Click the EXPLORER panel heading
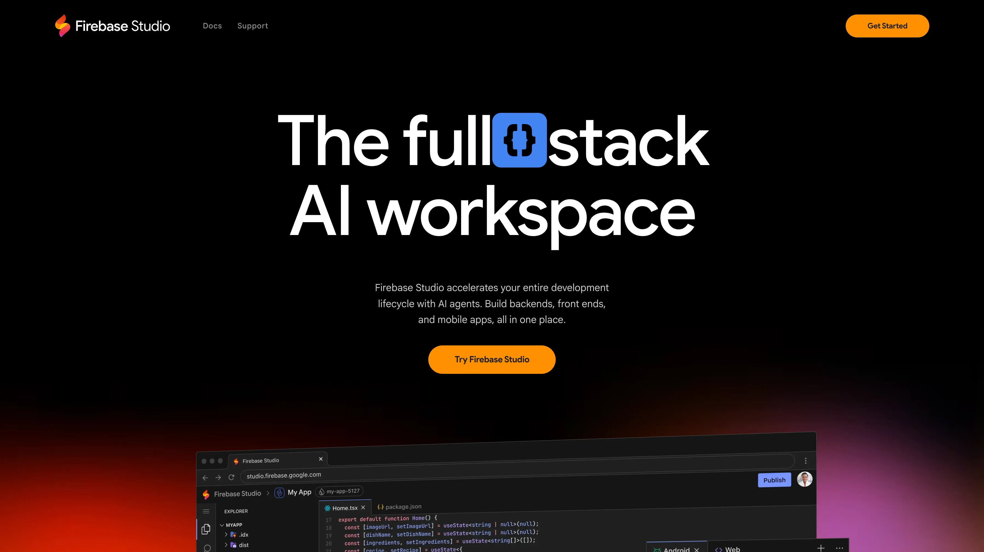The image size is (984, 552). point(236,511)
